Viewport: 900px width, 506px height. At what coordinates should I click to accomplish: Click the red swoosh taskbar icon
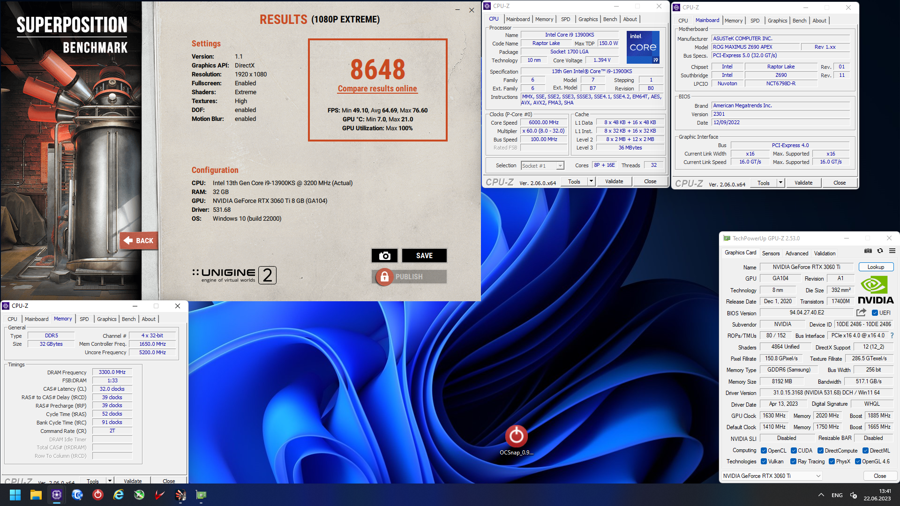(160, 495)
